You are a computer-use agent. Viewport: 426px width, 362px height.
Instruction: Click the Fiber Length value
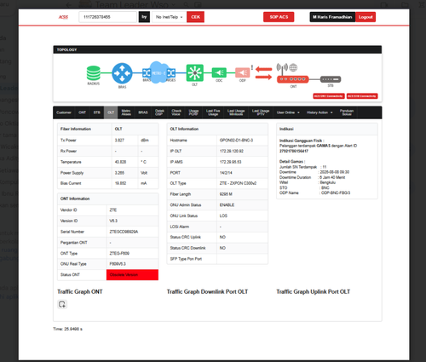pyautogui.click(x=226, y=194)
